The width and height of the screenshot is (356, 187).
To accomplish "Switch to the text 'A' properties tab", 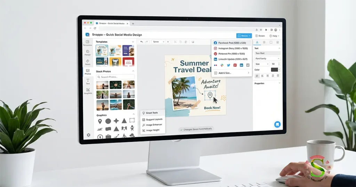I will point(257,42).
